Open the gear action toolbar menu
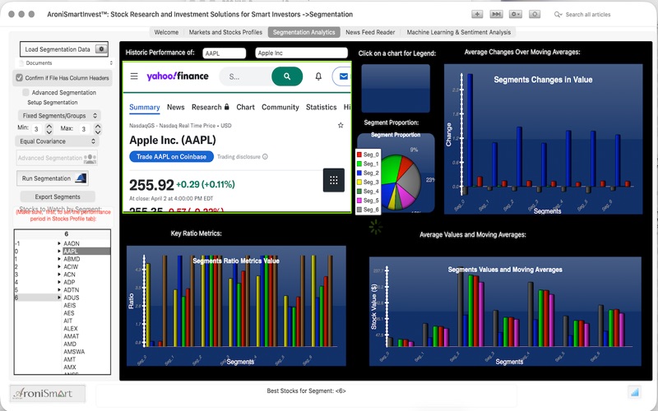 click(516, 14)
